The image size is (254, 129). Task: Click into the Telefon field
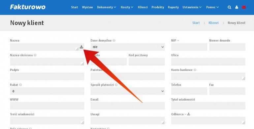coord(189,91)
